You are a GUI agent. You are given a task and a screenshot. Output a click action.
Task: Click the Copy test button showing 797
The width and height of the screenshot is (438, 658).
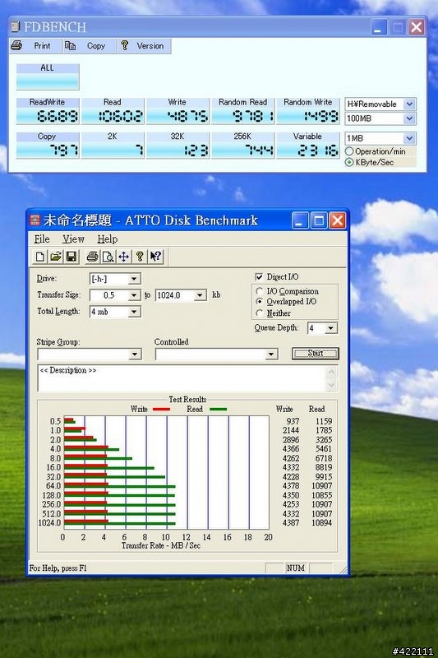click(x=48, y=146)
